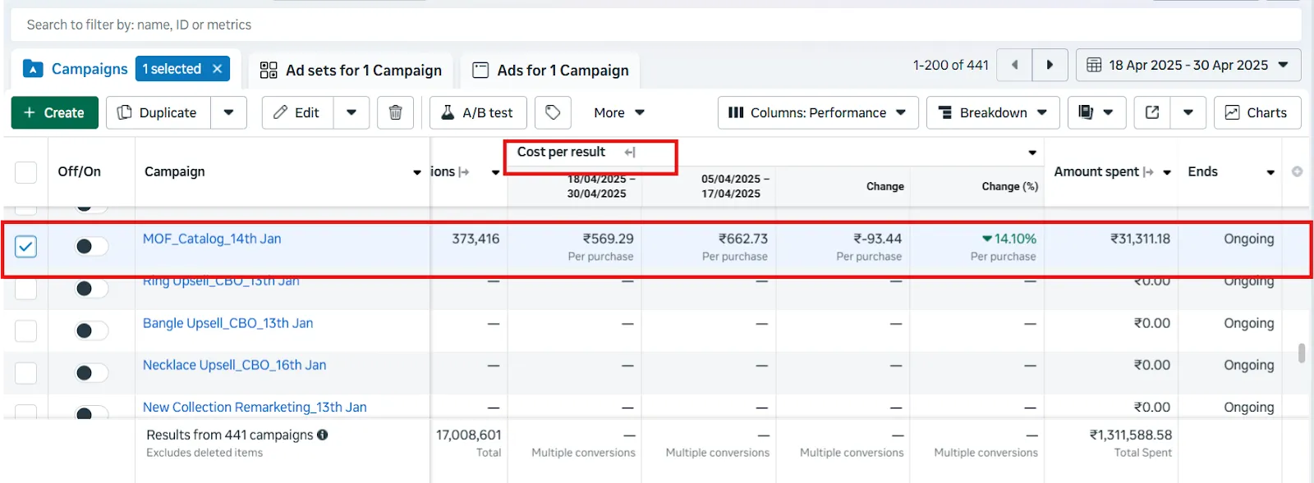Screen dimensions: 1314x483
Task: Click the search filter input field
Action: tap(655, 25)
